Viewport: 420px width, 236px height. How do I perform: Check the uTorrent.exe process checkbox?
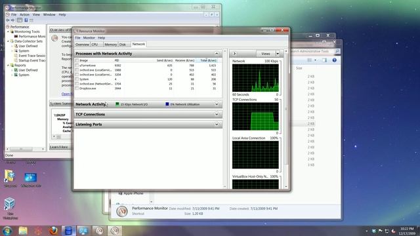pos(77,66)
